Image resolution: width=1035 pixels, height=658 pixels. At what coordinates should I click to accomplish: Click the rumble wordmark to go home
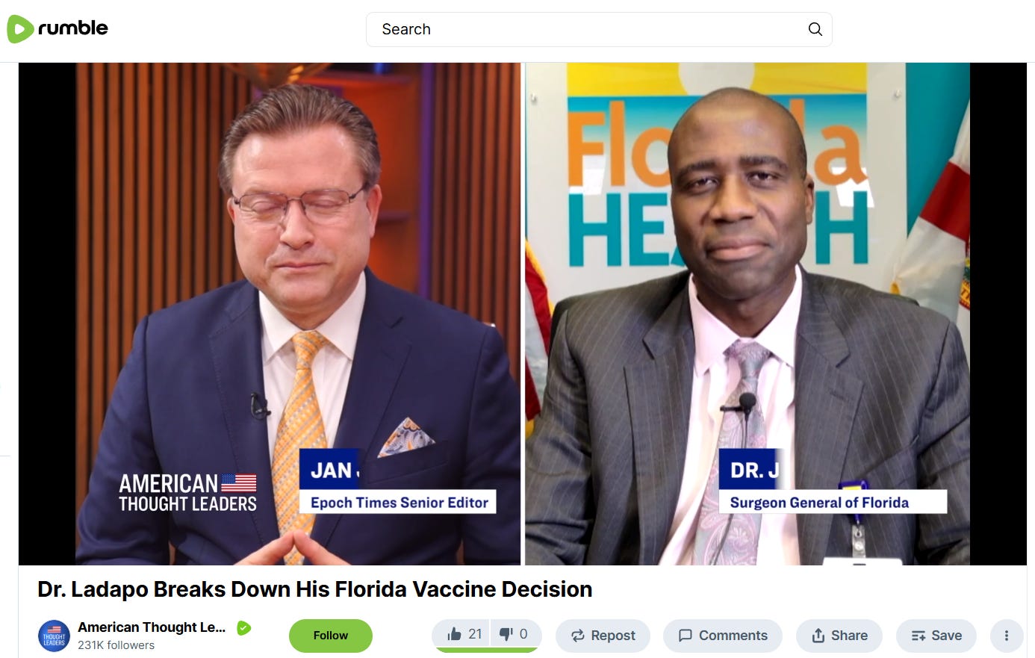click(73, 28)
